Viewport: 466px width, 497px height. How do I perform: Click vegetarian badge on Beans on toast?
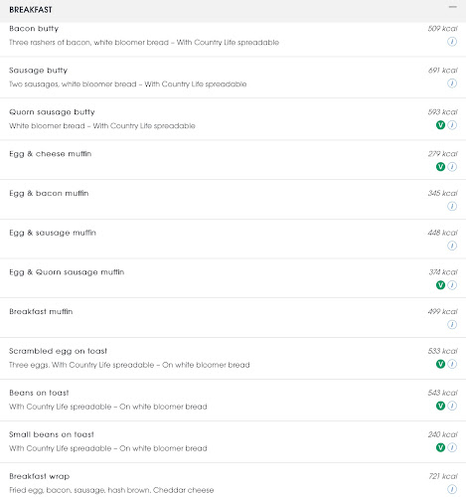(x=440, y=406)
